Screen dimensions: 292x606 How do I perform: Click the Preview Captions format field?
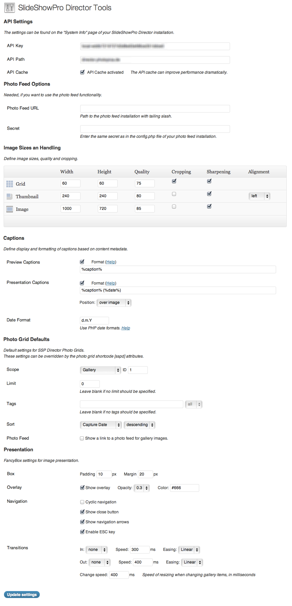click(178, 269)
